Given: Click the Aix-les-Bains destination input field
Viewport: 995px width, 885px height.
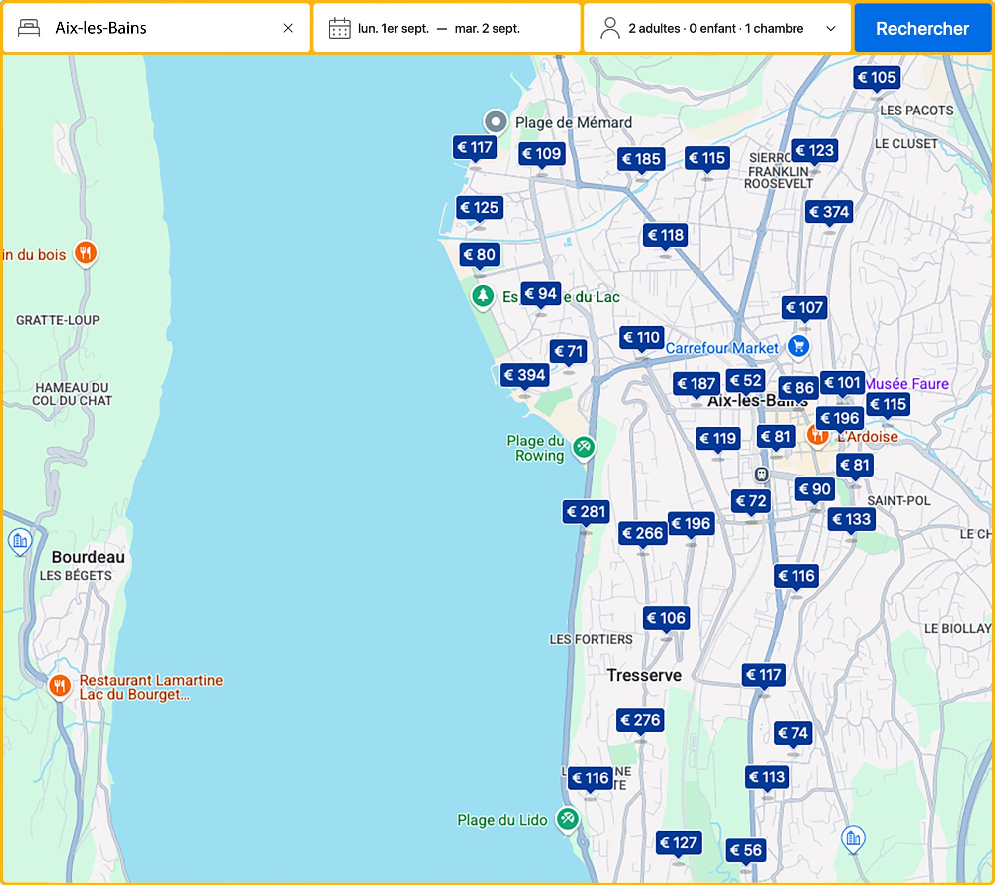Looking at the screenshot, I should pos(149,28).
